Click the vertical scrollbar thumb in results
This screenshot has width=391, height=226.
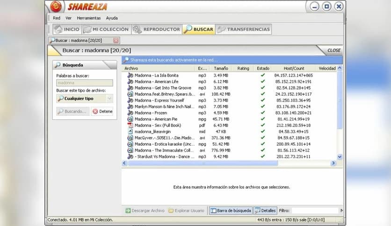[x=340, y=100]
